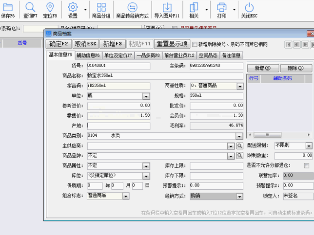Switch to the 单位及定价F7 tab
314x235 pixels.
click(118, 55)
